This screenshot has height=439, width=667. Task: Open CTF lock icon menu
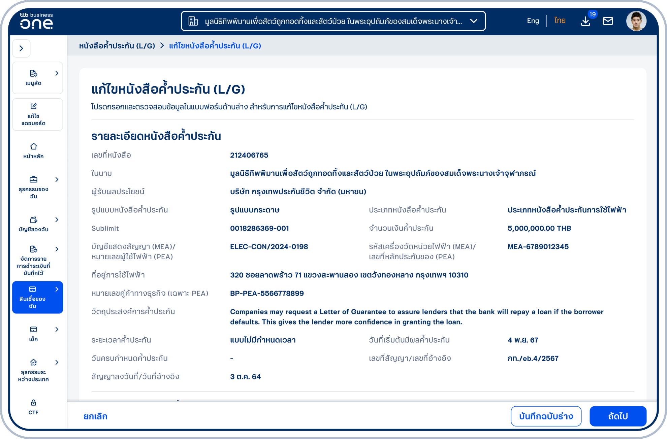click(x=33, y=403)
